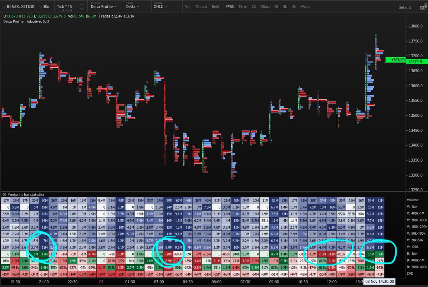This screenshot has height=287, width=428.
Task: Open the BitMEX: XBTUSD symbol selector
Action: (x=19, y=6)
